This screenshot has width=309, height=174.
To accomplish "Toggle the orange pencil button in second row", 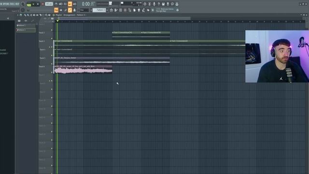I will pyautogui.click(x=70, y=10).
